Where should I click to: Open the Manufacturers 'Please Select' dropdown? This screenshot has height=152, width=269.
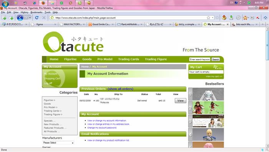(58, 143)
